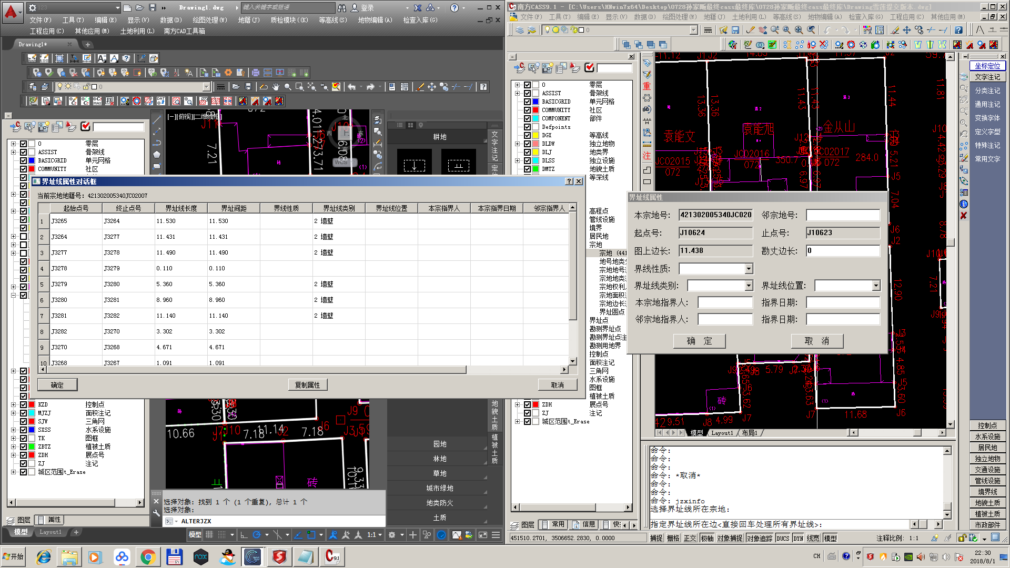
Task: Click the Undo arrow in left AutoCAD toolbar
Action: (x=352, y=87)
